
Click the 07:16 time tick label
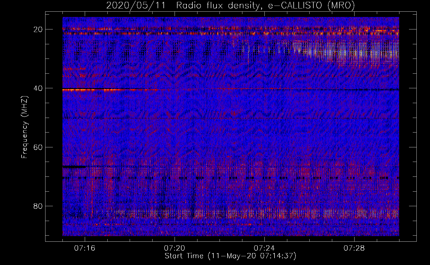tap(85, 248)
